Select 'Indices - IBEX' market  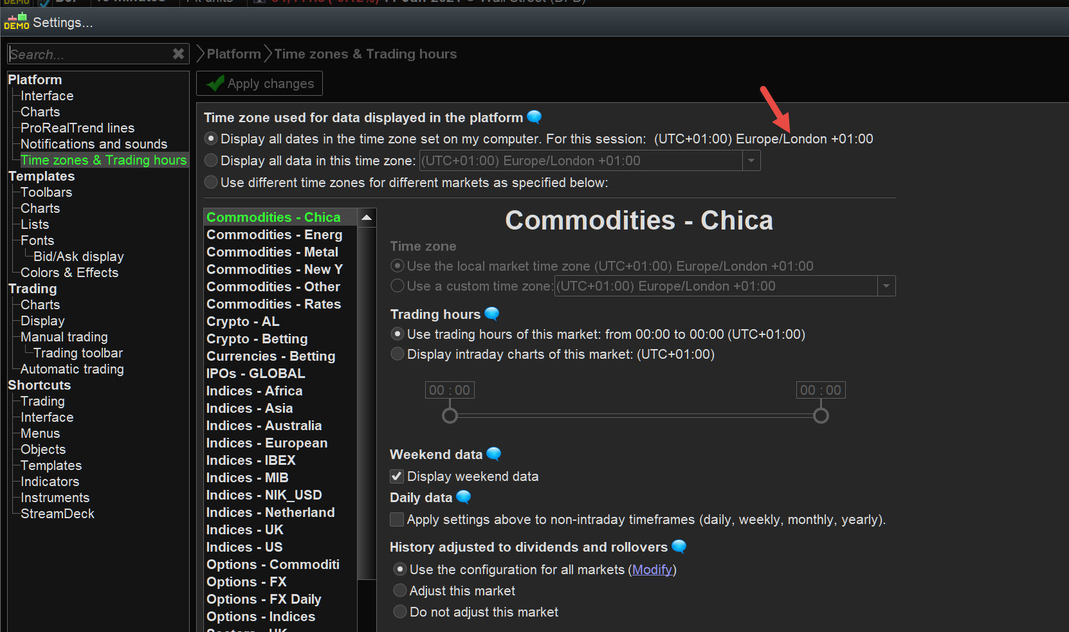pos(280,460)
